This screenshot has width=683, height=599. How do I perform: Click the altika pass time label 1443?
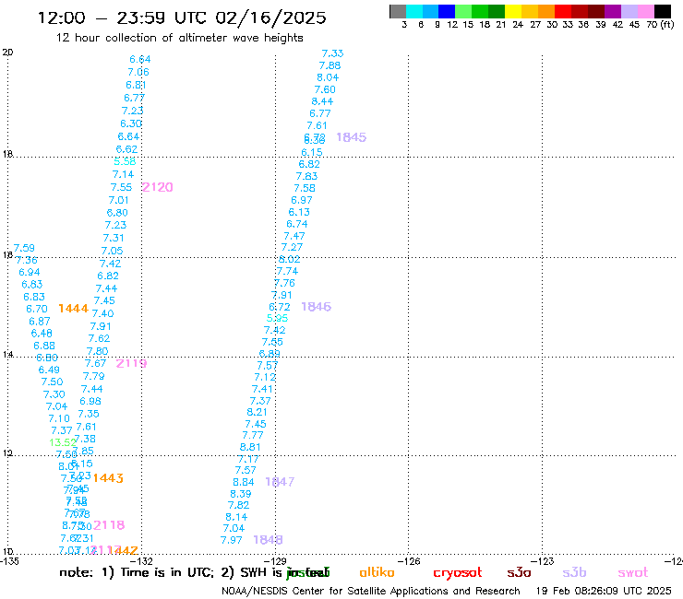[x=108, y=478]
